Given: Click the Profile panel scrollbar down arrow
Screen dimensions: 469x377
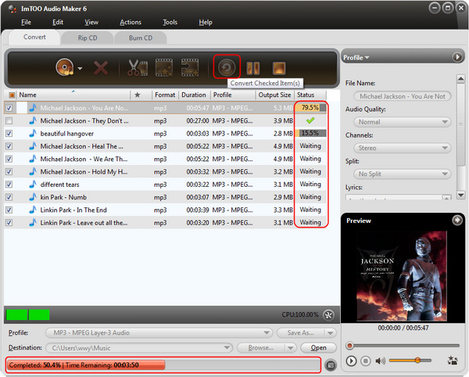Looking at the screenshot, I should [x=460, y=195].
